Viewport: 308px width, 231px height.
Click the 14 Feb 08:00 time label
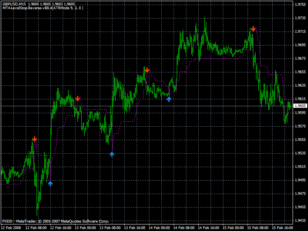184,228
